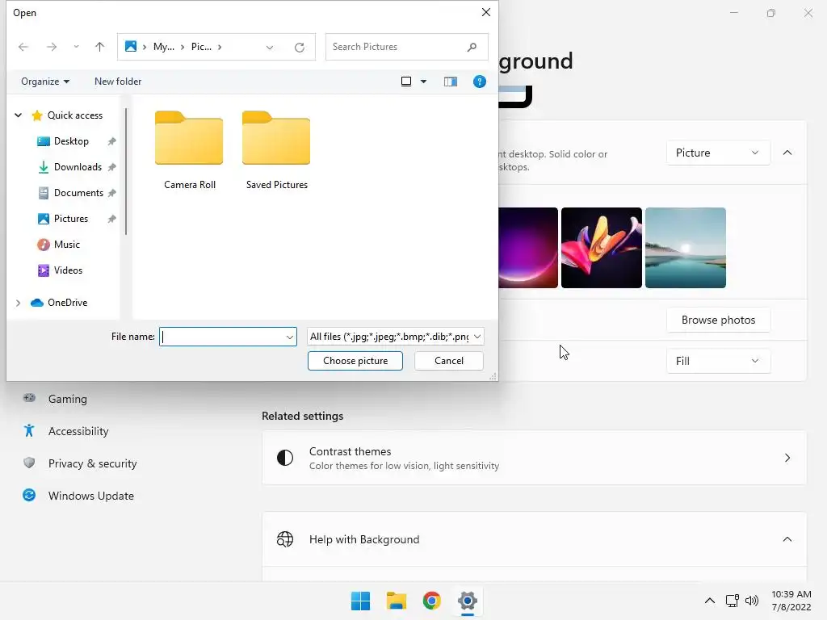827x620 pixels.
Task: Collapse Help with Background section
Action: point(787,539)
